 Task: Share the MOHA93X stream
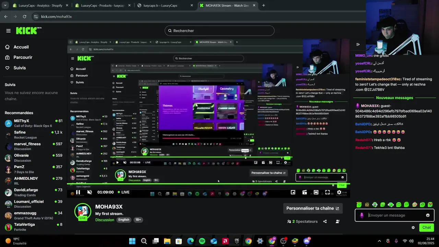click(x=325, y=222)
